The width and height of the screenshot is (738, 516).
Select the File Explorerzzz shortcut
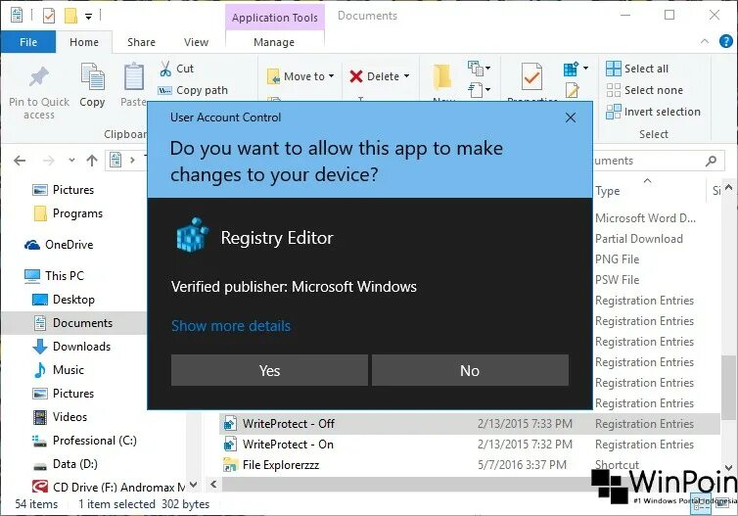[470, 465]
